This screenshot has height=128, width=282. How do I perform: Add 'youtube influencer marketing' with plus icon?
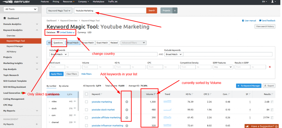[x=127, y=126]
